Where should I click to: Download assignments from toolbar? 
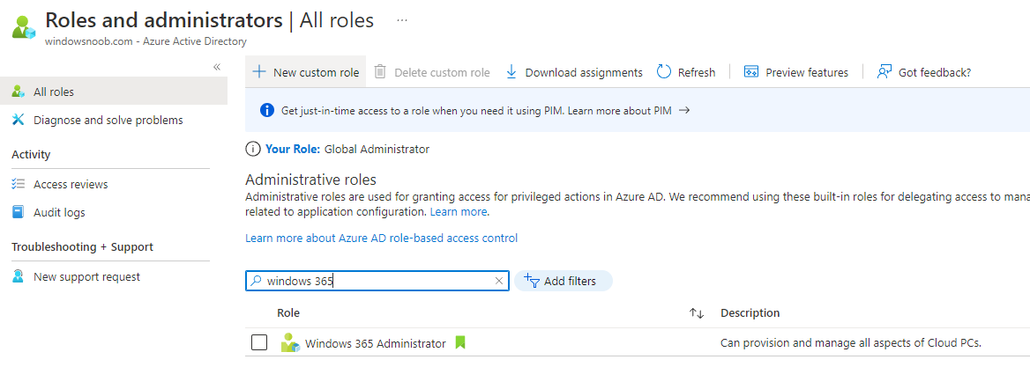tap(574, 72)
